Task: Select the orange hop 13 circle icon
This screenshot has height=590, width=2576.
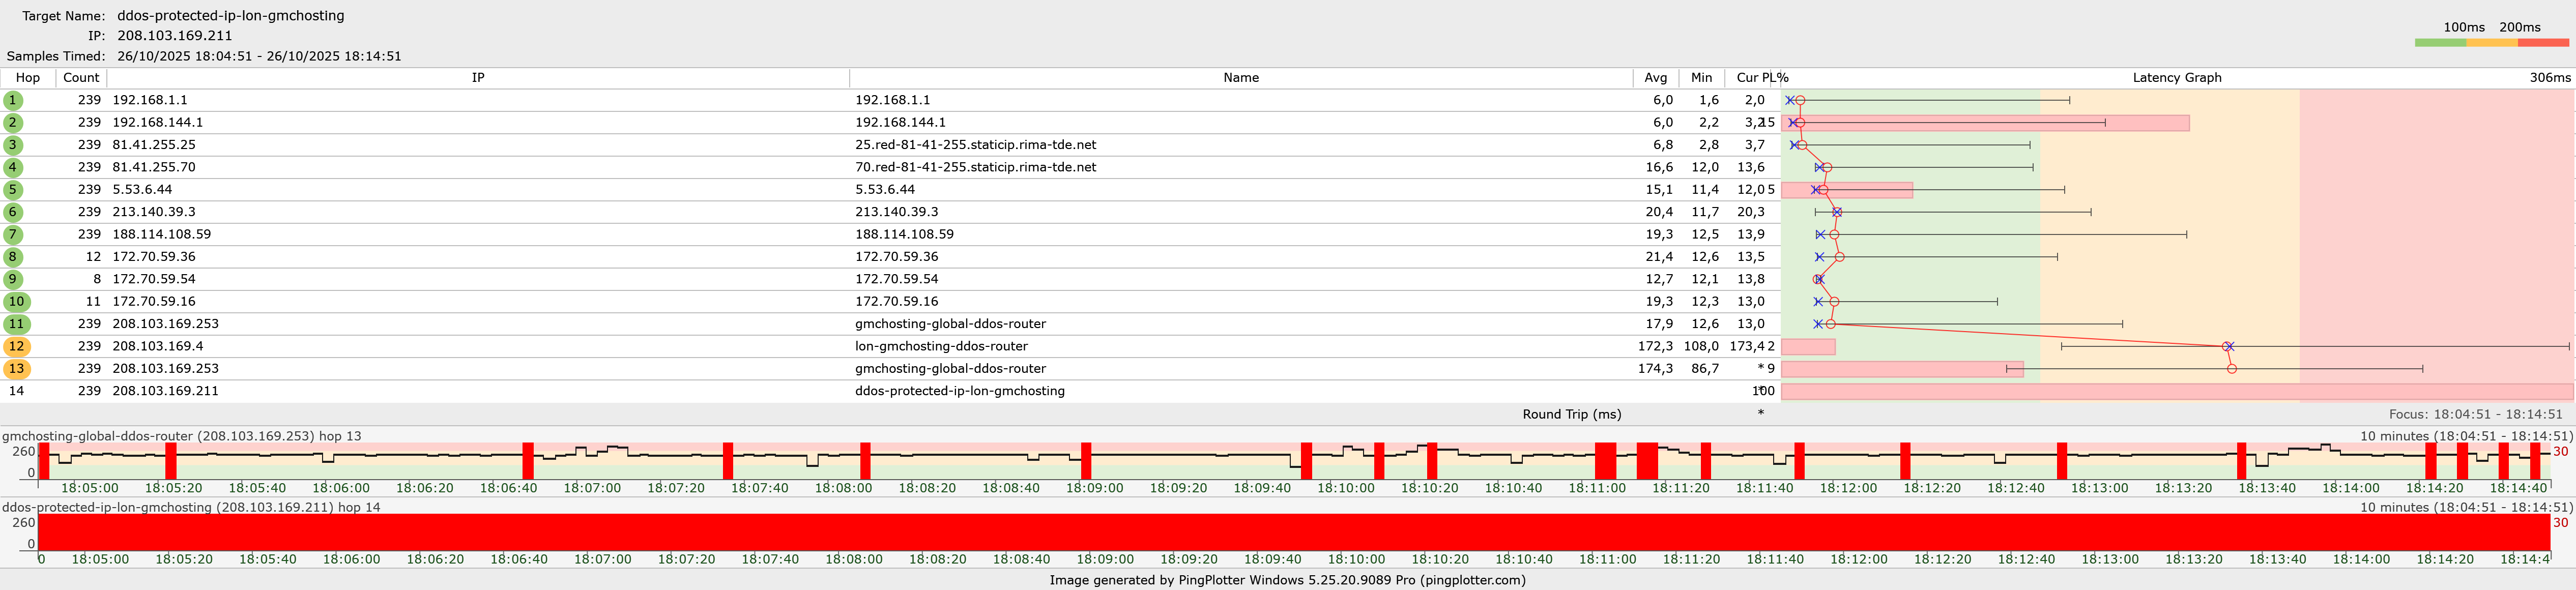Action: pyautogui.click(x=16, y=369)
